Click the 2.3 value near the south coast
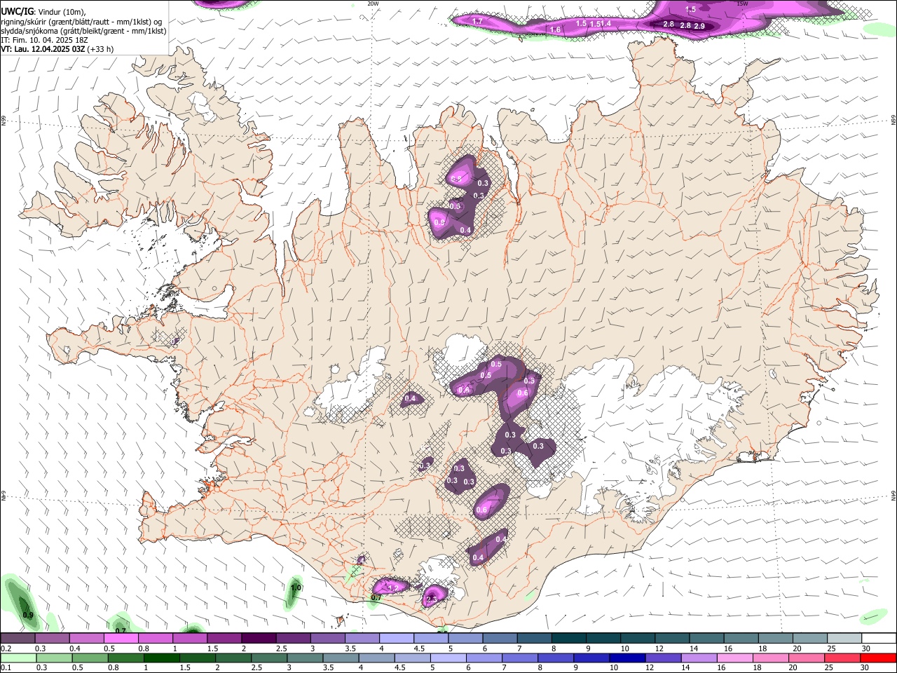Image resolution: width=897 pixels, height=673 pixels. pyautogui.click(x=432, y=599)
